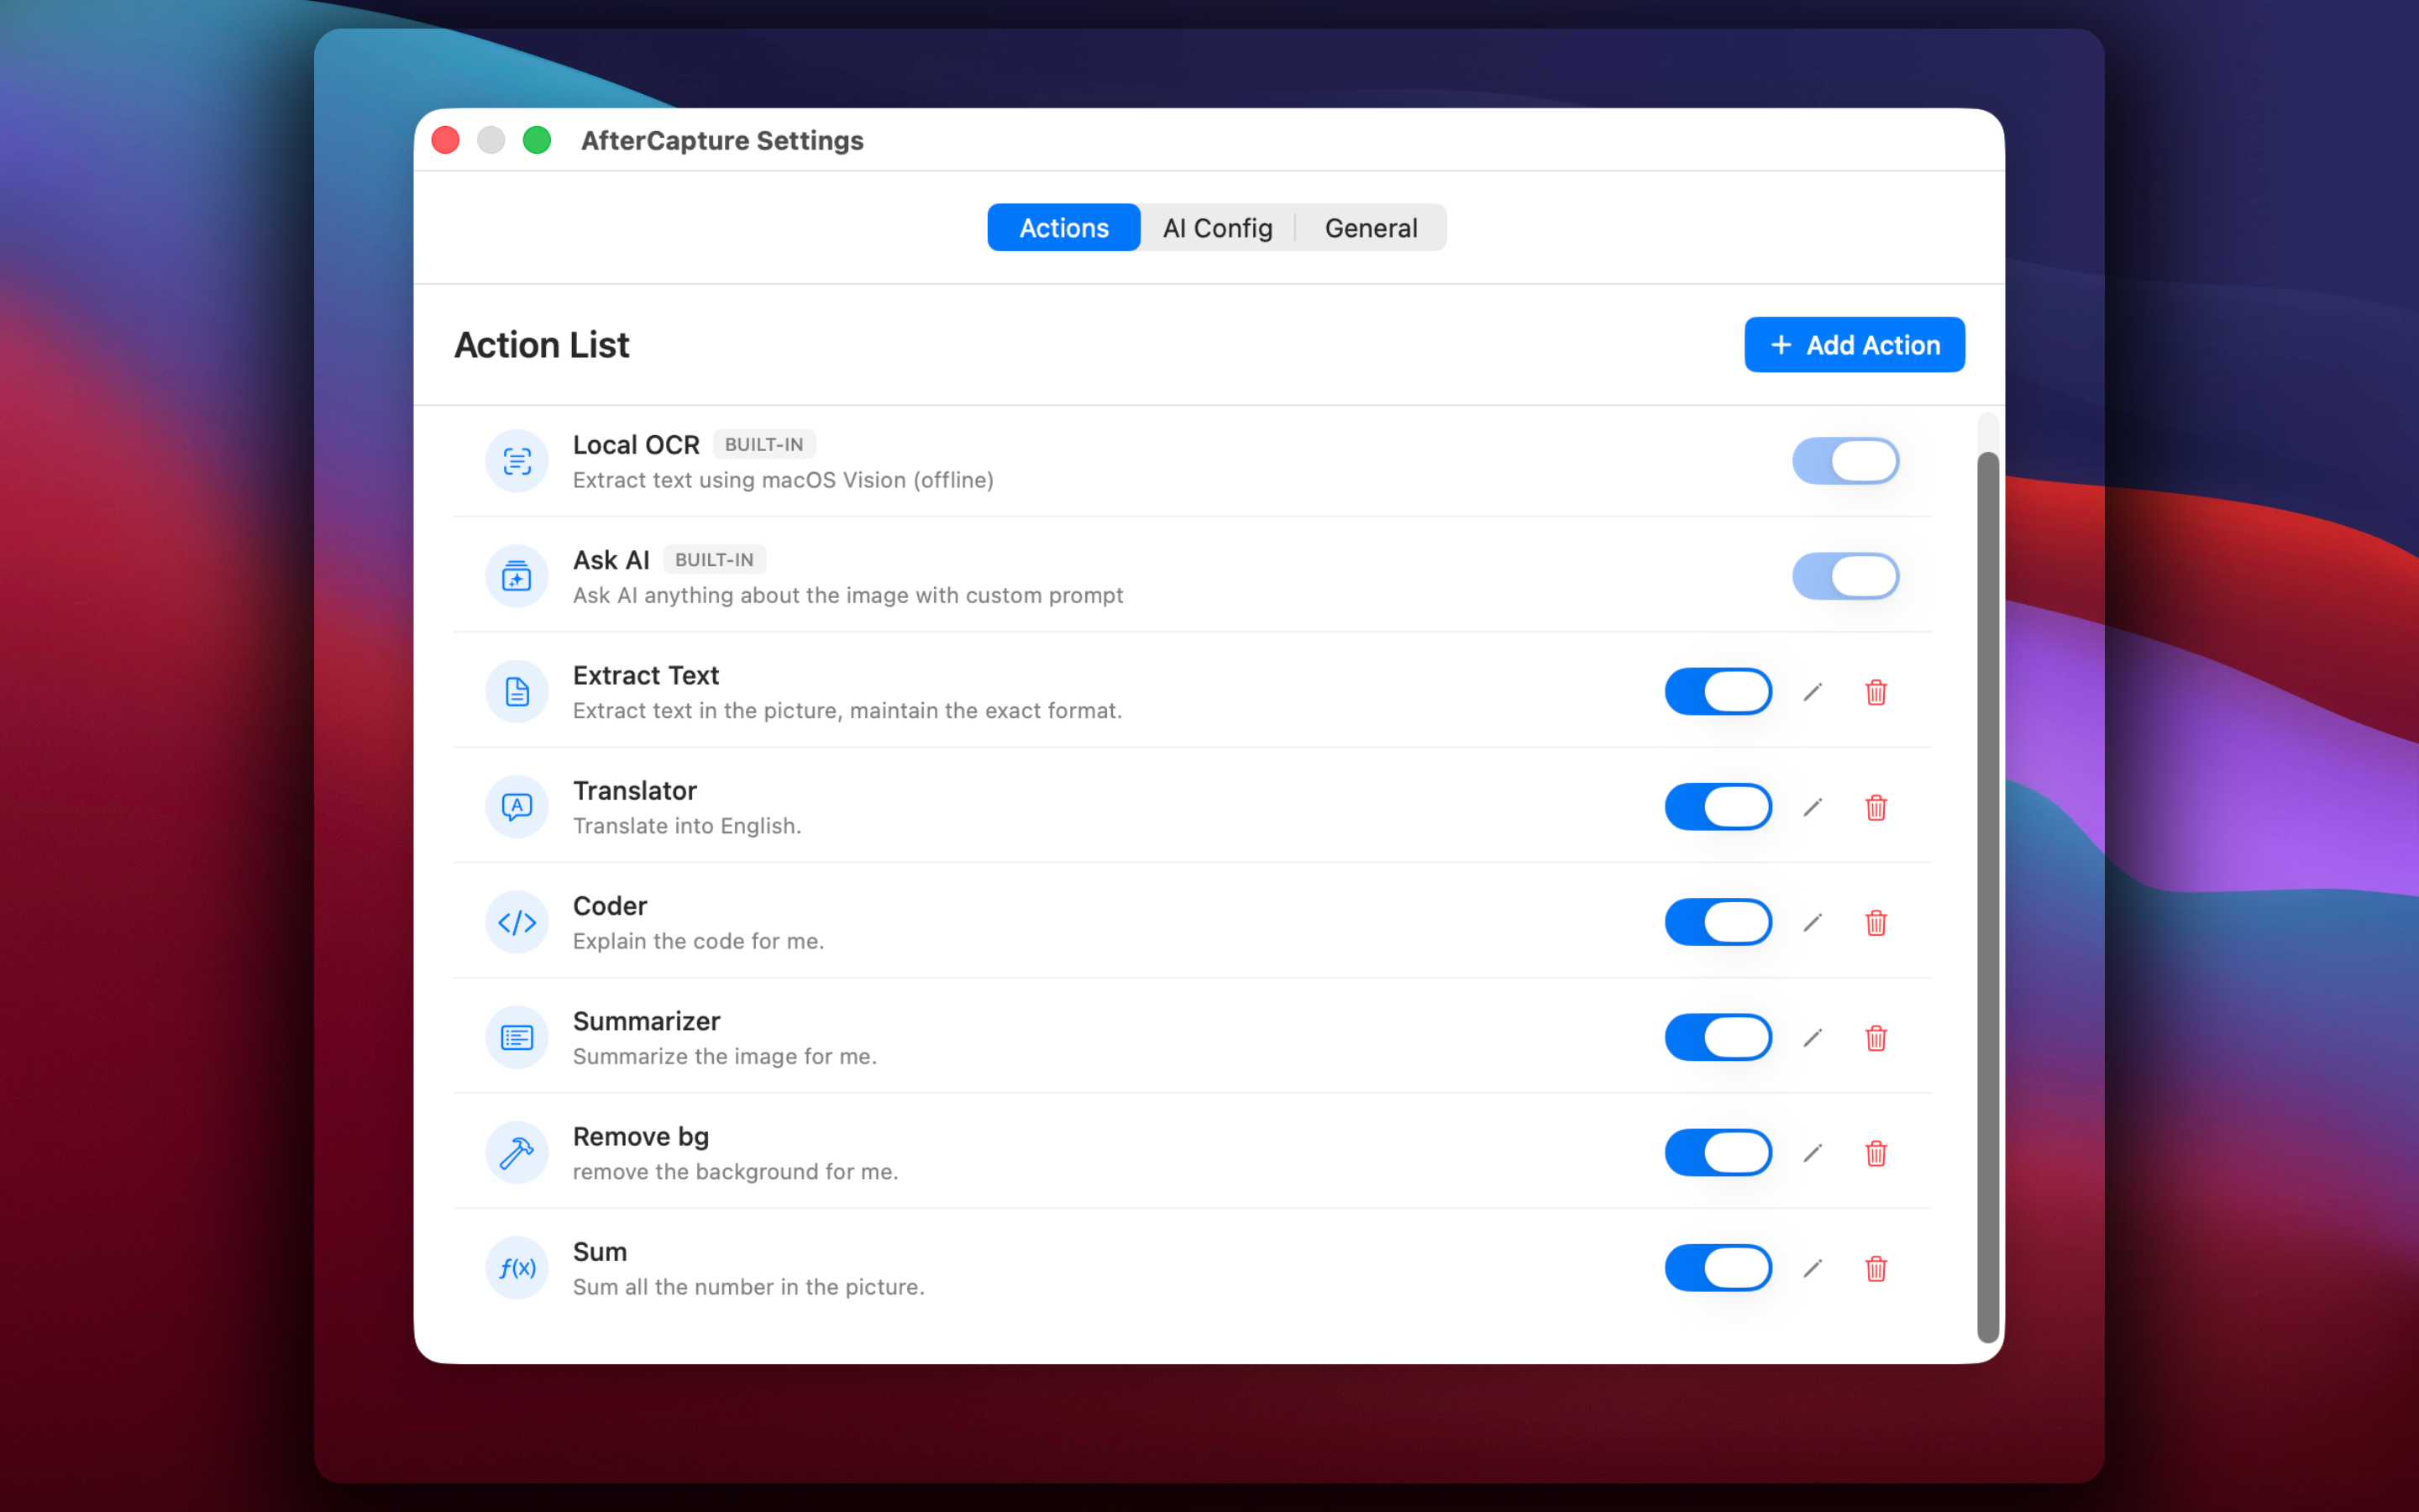Edit the Coder action via pencil icon
The height and width of the screenshot is (1512, 2419).
pos(1813,922)
